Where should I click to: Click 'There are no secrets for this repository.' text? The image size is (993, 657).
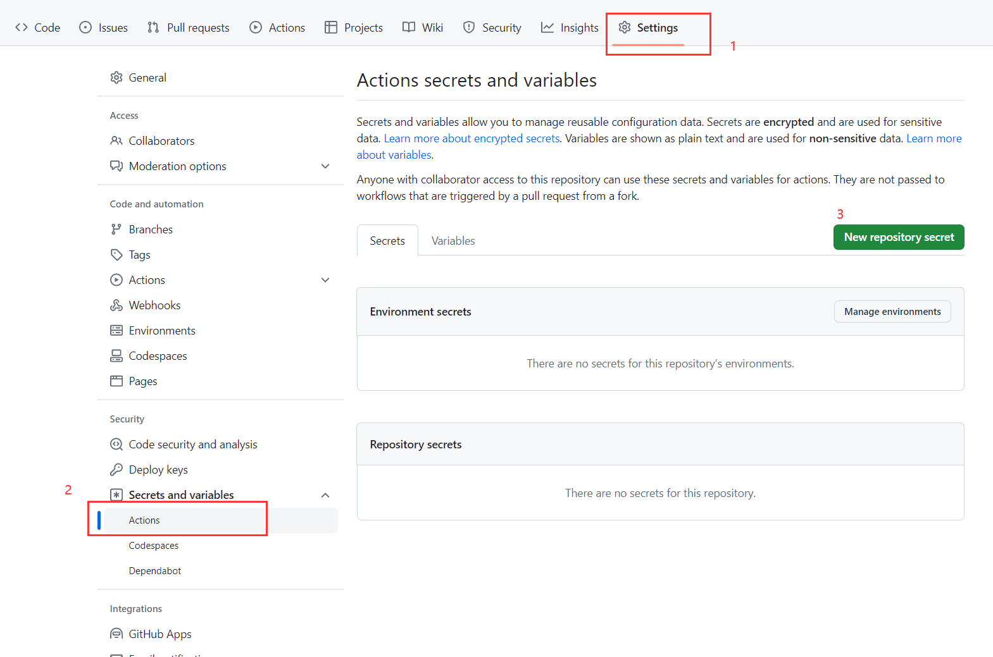tap(660, 493)
